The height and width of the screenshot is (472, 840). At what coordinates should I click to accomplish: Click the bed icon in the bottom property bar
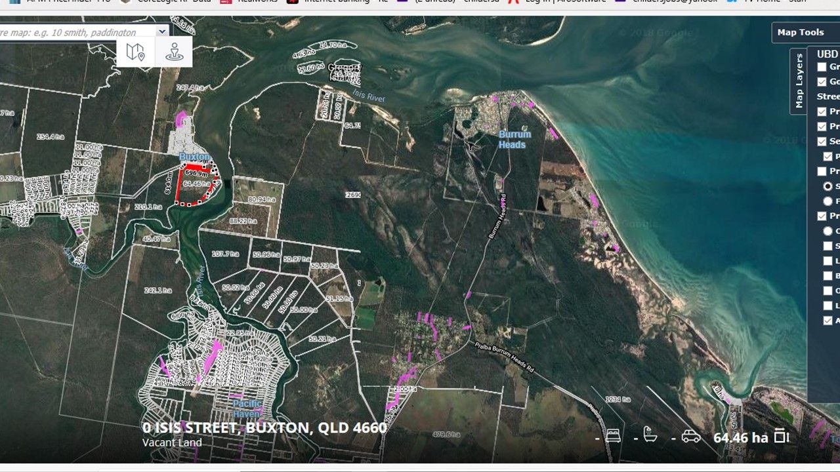[x=612, y=435]
